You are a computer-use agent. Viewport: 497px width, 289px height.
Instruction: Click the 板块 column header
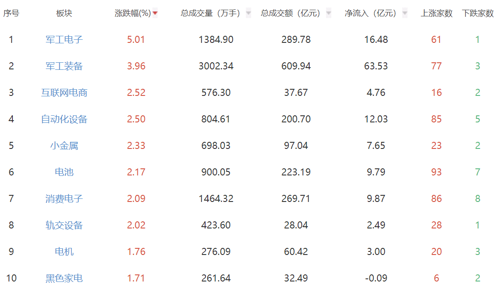click(x=64, y=13)
